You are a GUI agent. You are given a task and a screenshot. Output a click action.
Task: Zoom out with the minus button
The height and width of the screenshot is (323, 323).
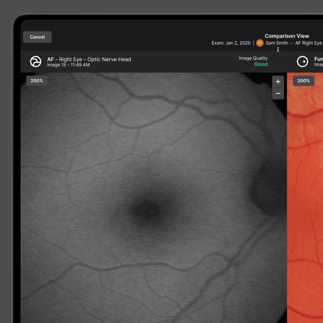click(x=278, y=94)
